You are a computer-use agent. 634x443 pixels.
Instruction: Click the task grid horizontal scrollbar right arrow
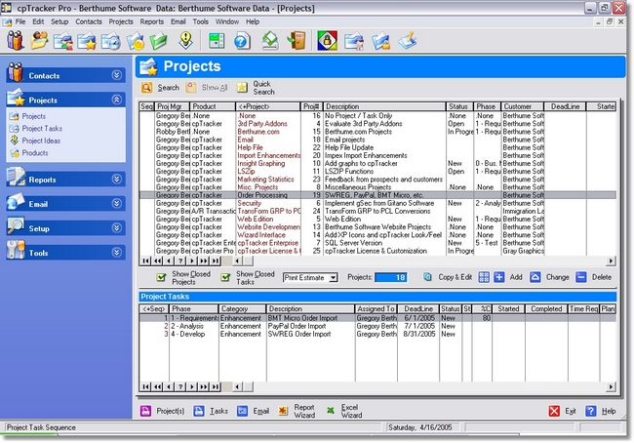[x=611, y=387]
